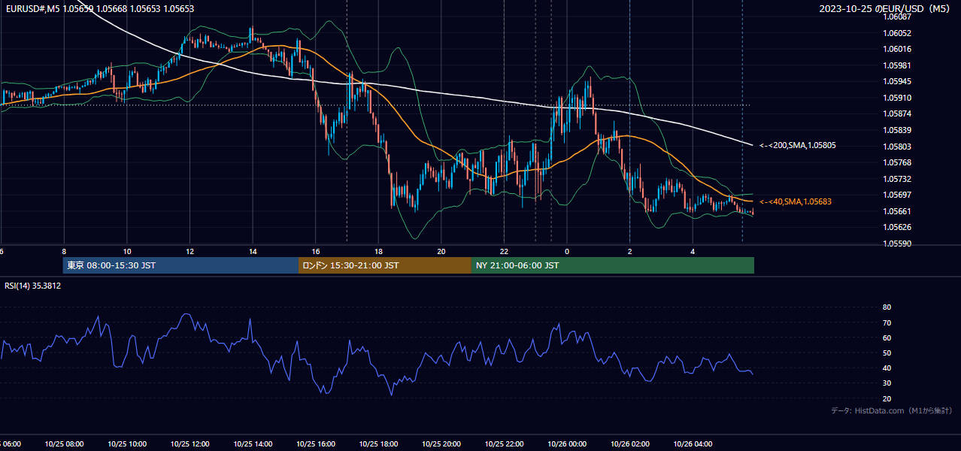
Task: Click the RSI scale value 80
Action: 887,307
